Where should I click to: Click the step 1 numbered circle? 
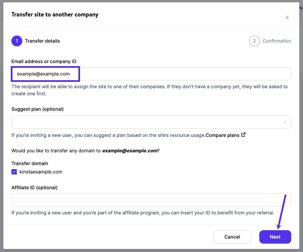16,41
